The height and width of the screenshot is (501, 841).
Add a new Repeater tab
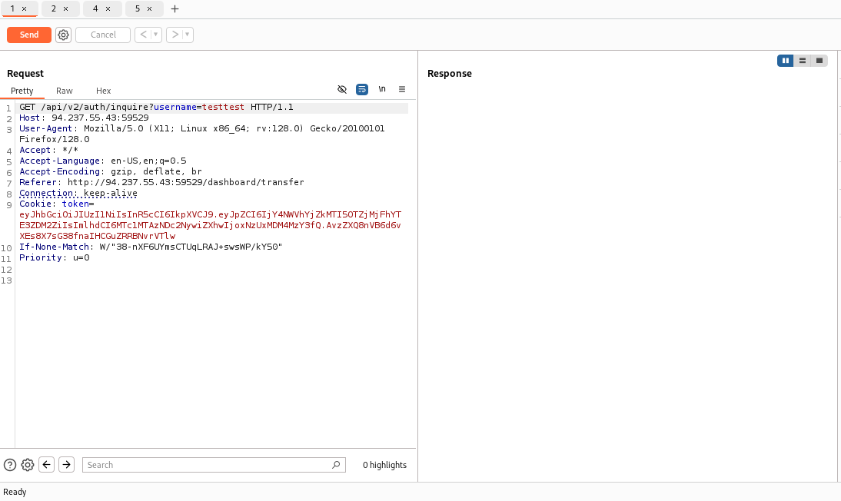point(175,9)
